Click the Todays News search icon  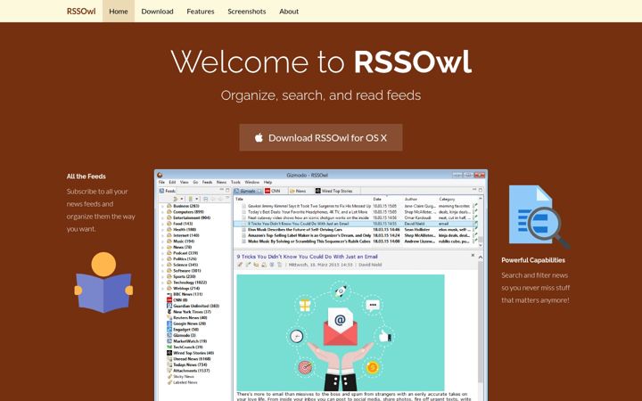(169, 364)
